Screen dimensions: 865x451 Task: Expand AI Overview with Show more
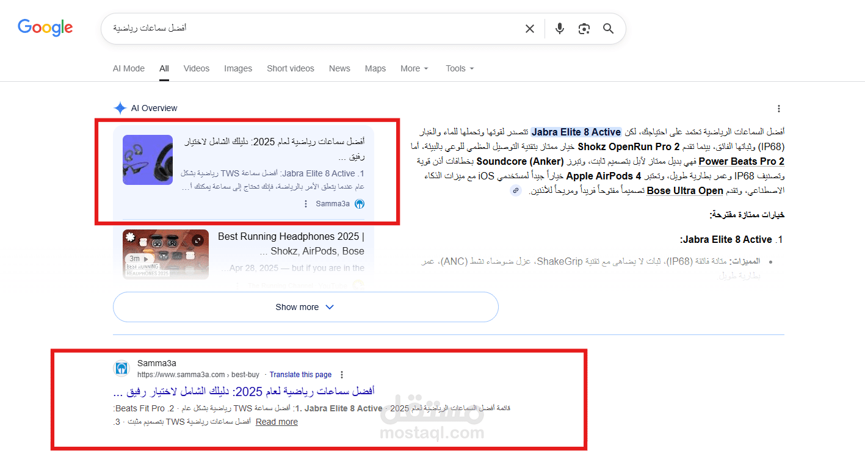tap(306, 307)
